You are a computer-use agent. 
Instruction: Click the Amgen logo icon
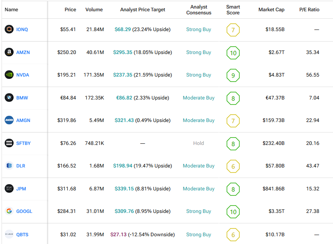click(9, 120)
